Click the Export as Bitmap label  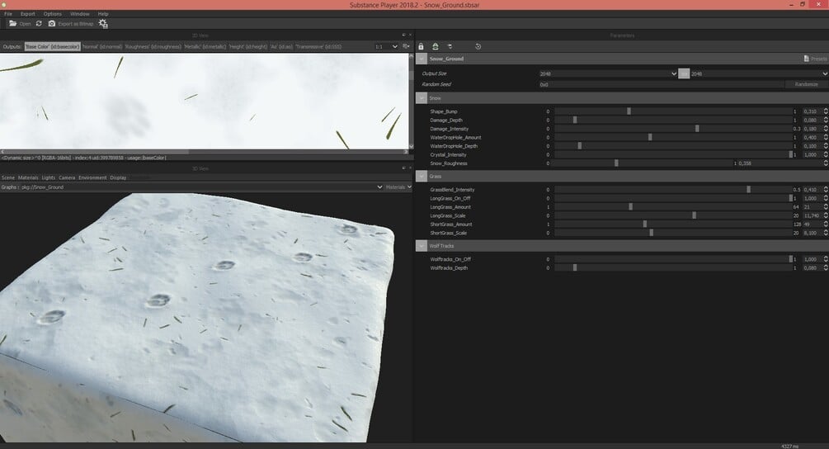point(76,24)
